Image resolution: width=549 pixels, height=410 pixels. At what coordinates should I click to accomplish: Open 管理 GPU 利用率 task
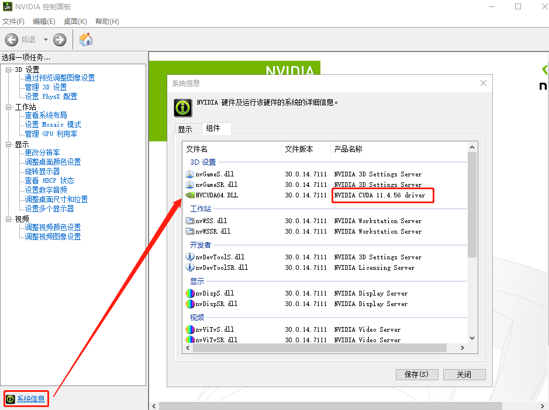51,134
